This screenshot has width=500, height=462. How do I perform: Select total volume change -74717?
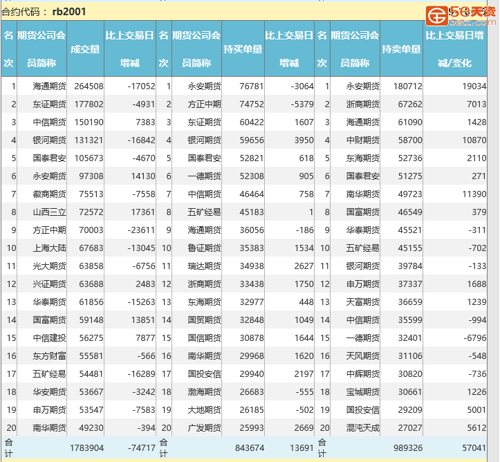coord(141,448)
